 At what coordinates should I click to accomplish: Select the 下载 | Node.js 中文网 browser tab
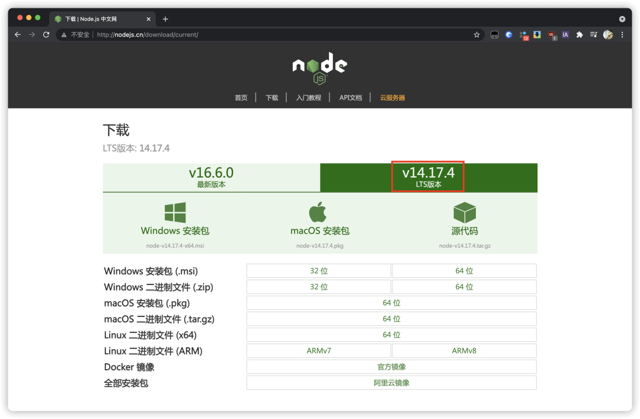coord(102,19)
